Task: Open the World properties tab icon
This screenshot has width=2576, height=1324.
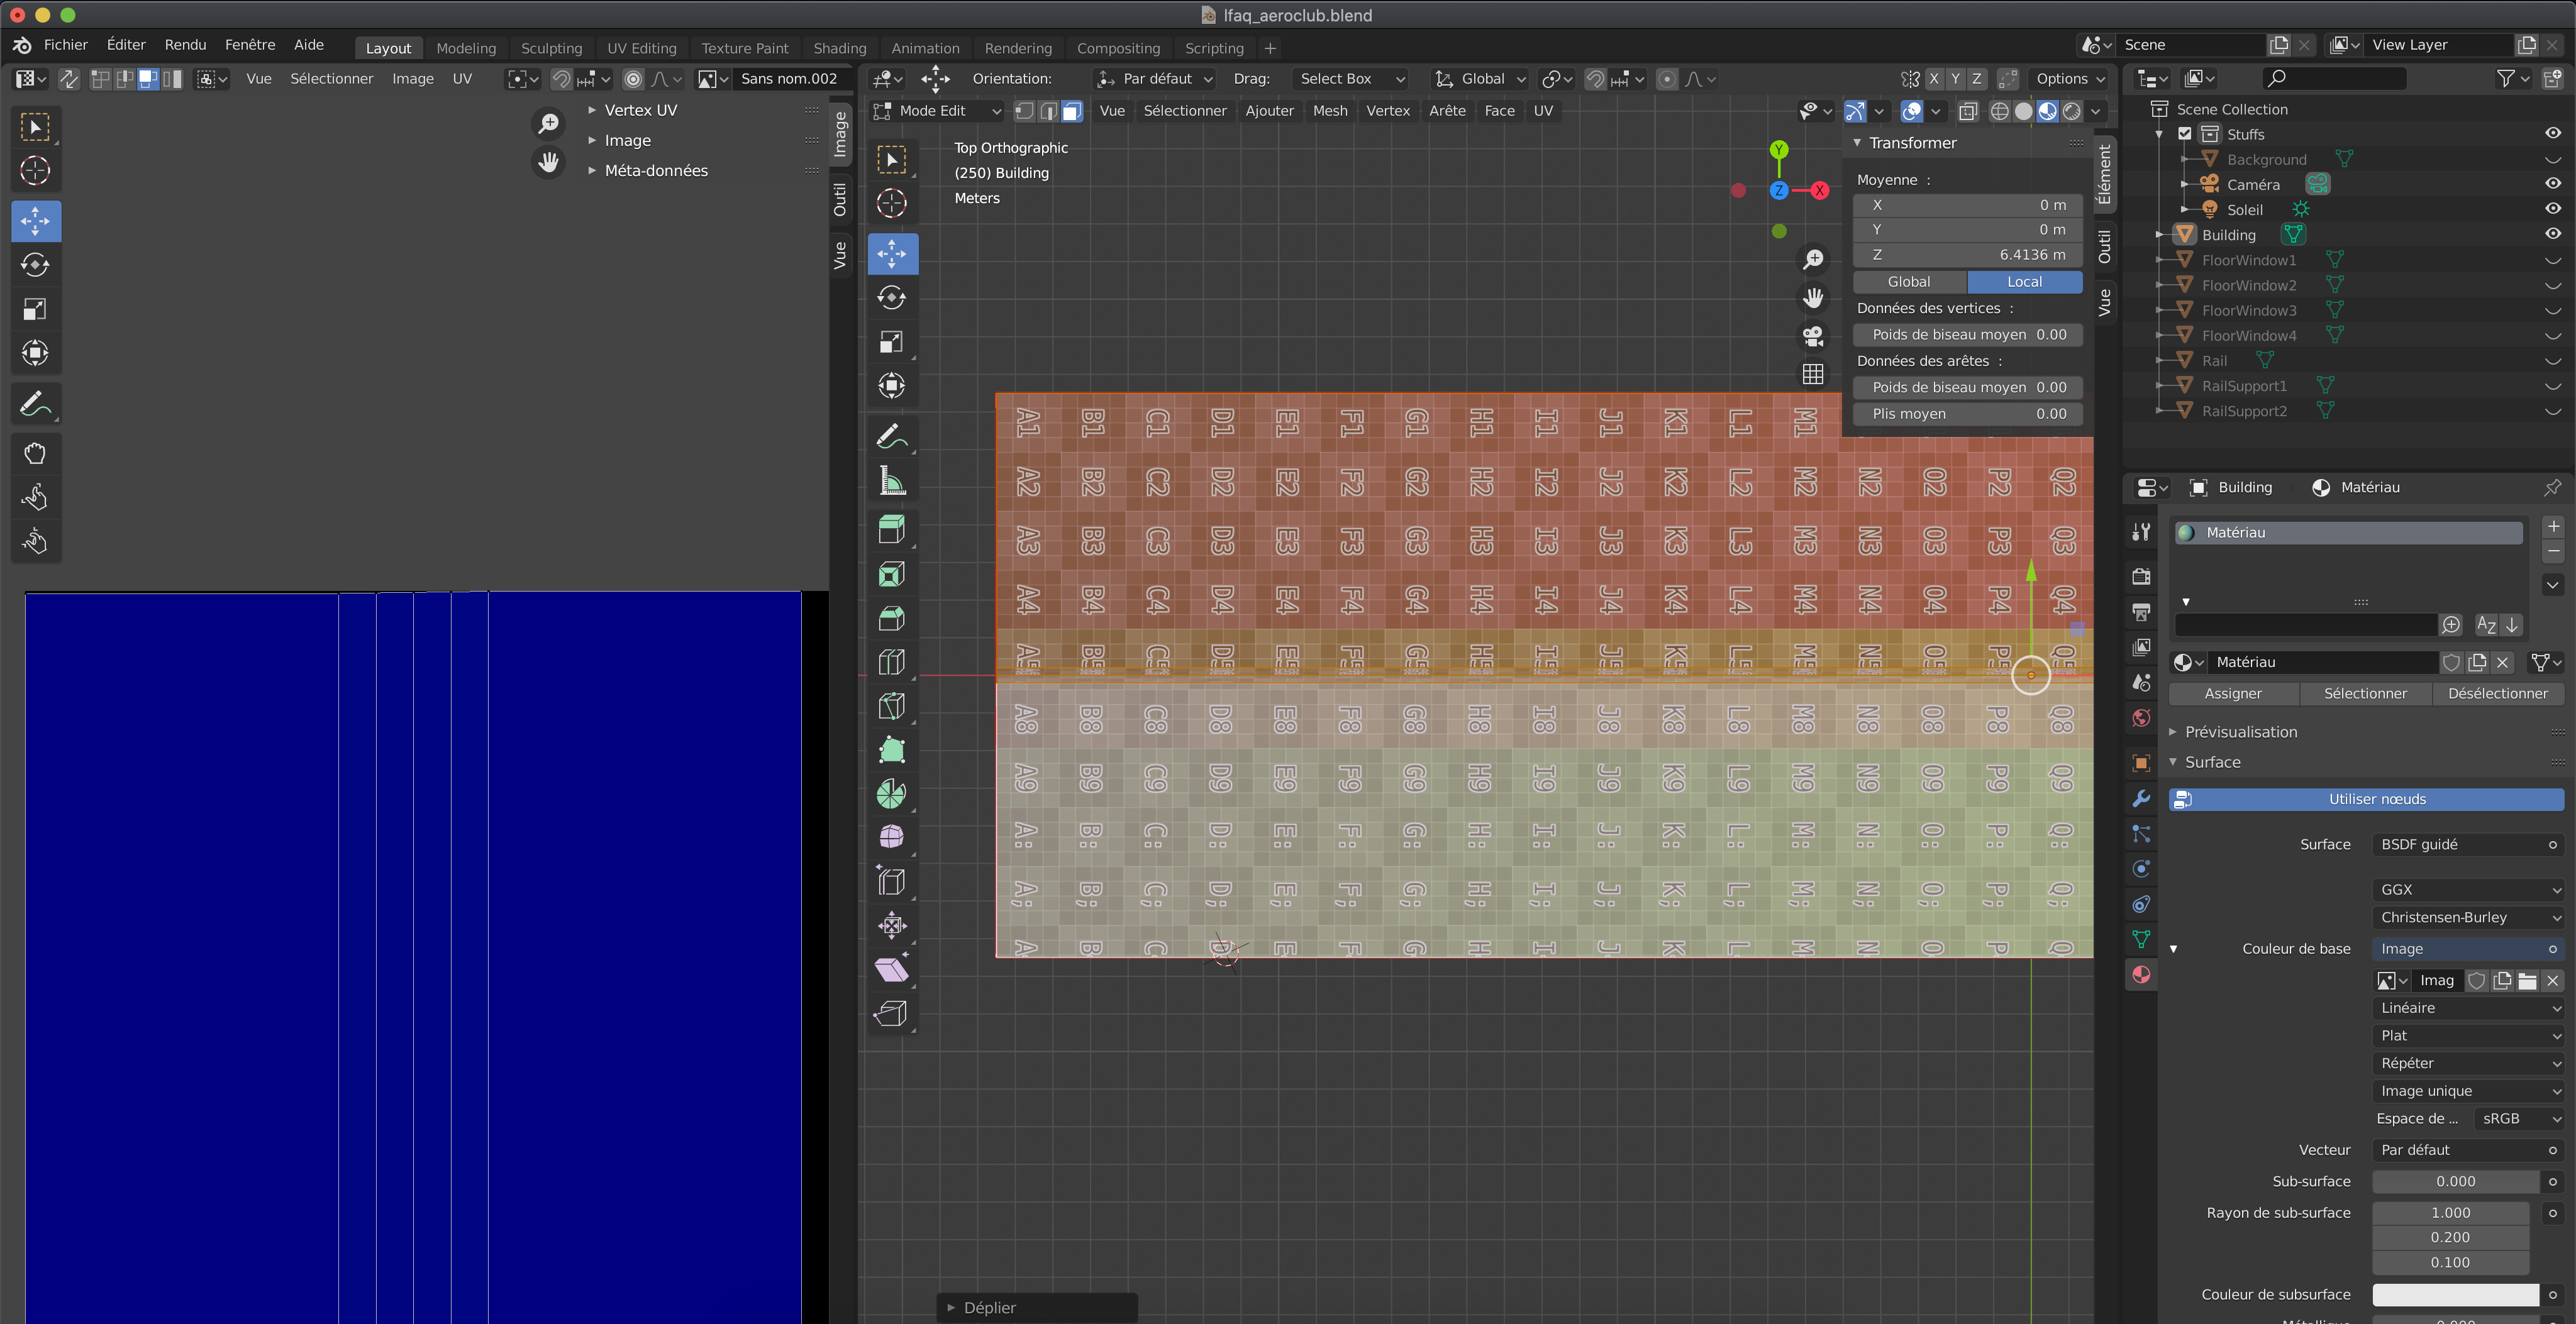Action: click(2141, 718)
